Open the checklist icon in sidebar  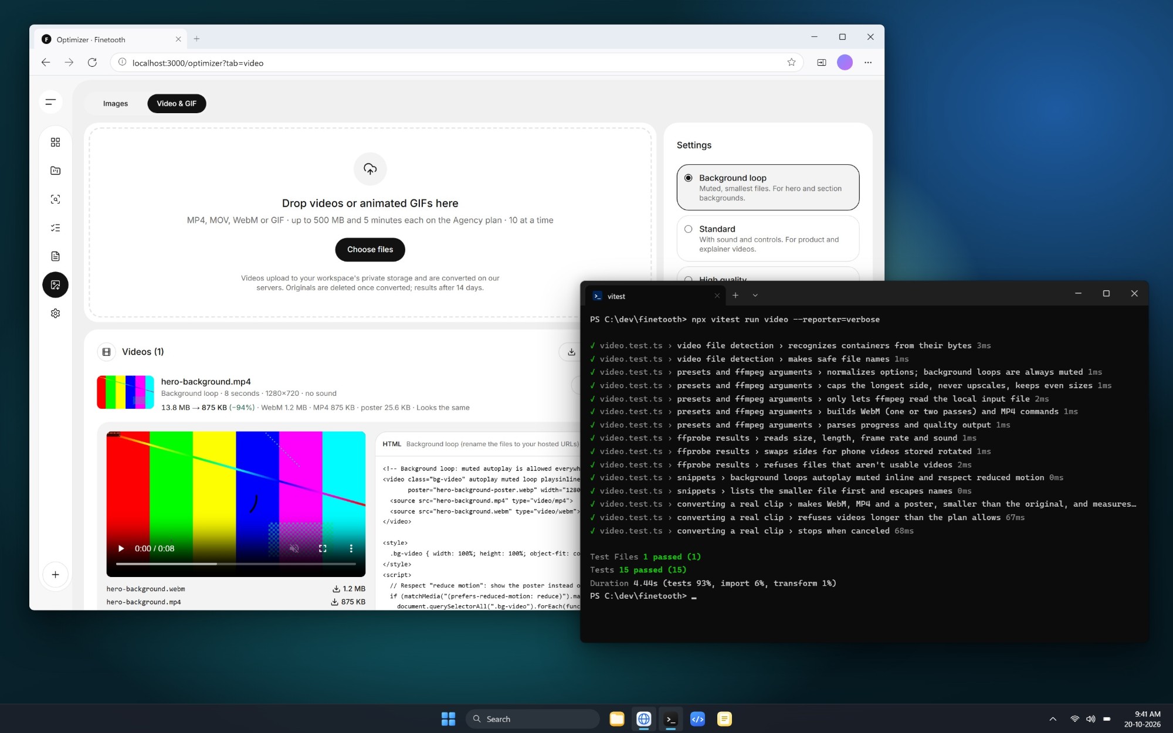tap(55, 228)
